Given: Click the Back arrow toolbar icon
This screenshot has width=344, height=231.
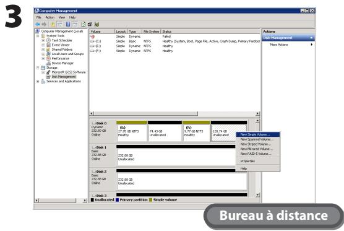Looking at the screenshot, I should pos(38,24).
